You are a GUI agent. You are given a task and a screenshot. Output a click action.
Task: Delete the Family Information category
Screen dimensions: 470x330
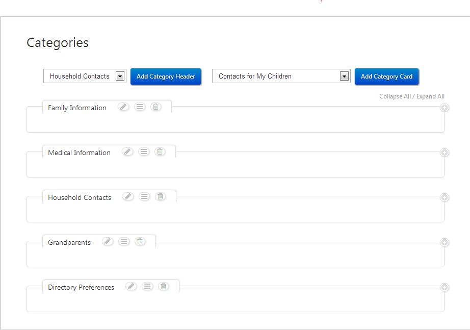point(156,107)
